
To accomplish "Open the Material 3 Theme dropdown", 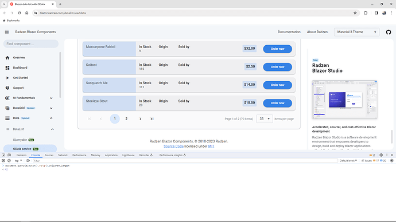I will pyautogui.click(x=356, y=32).
